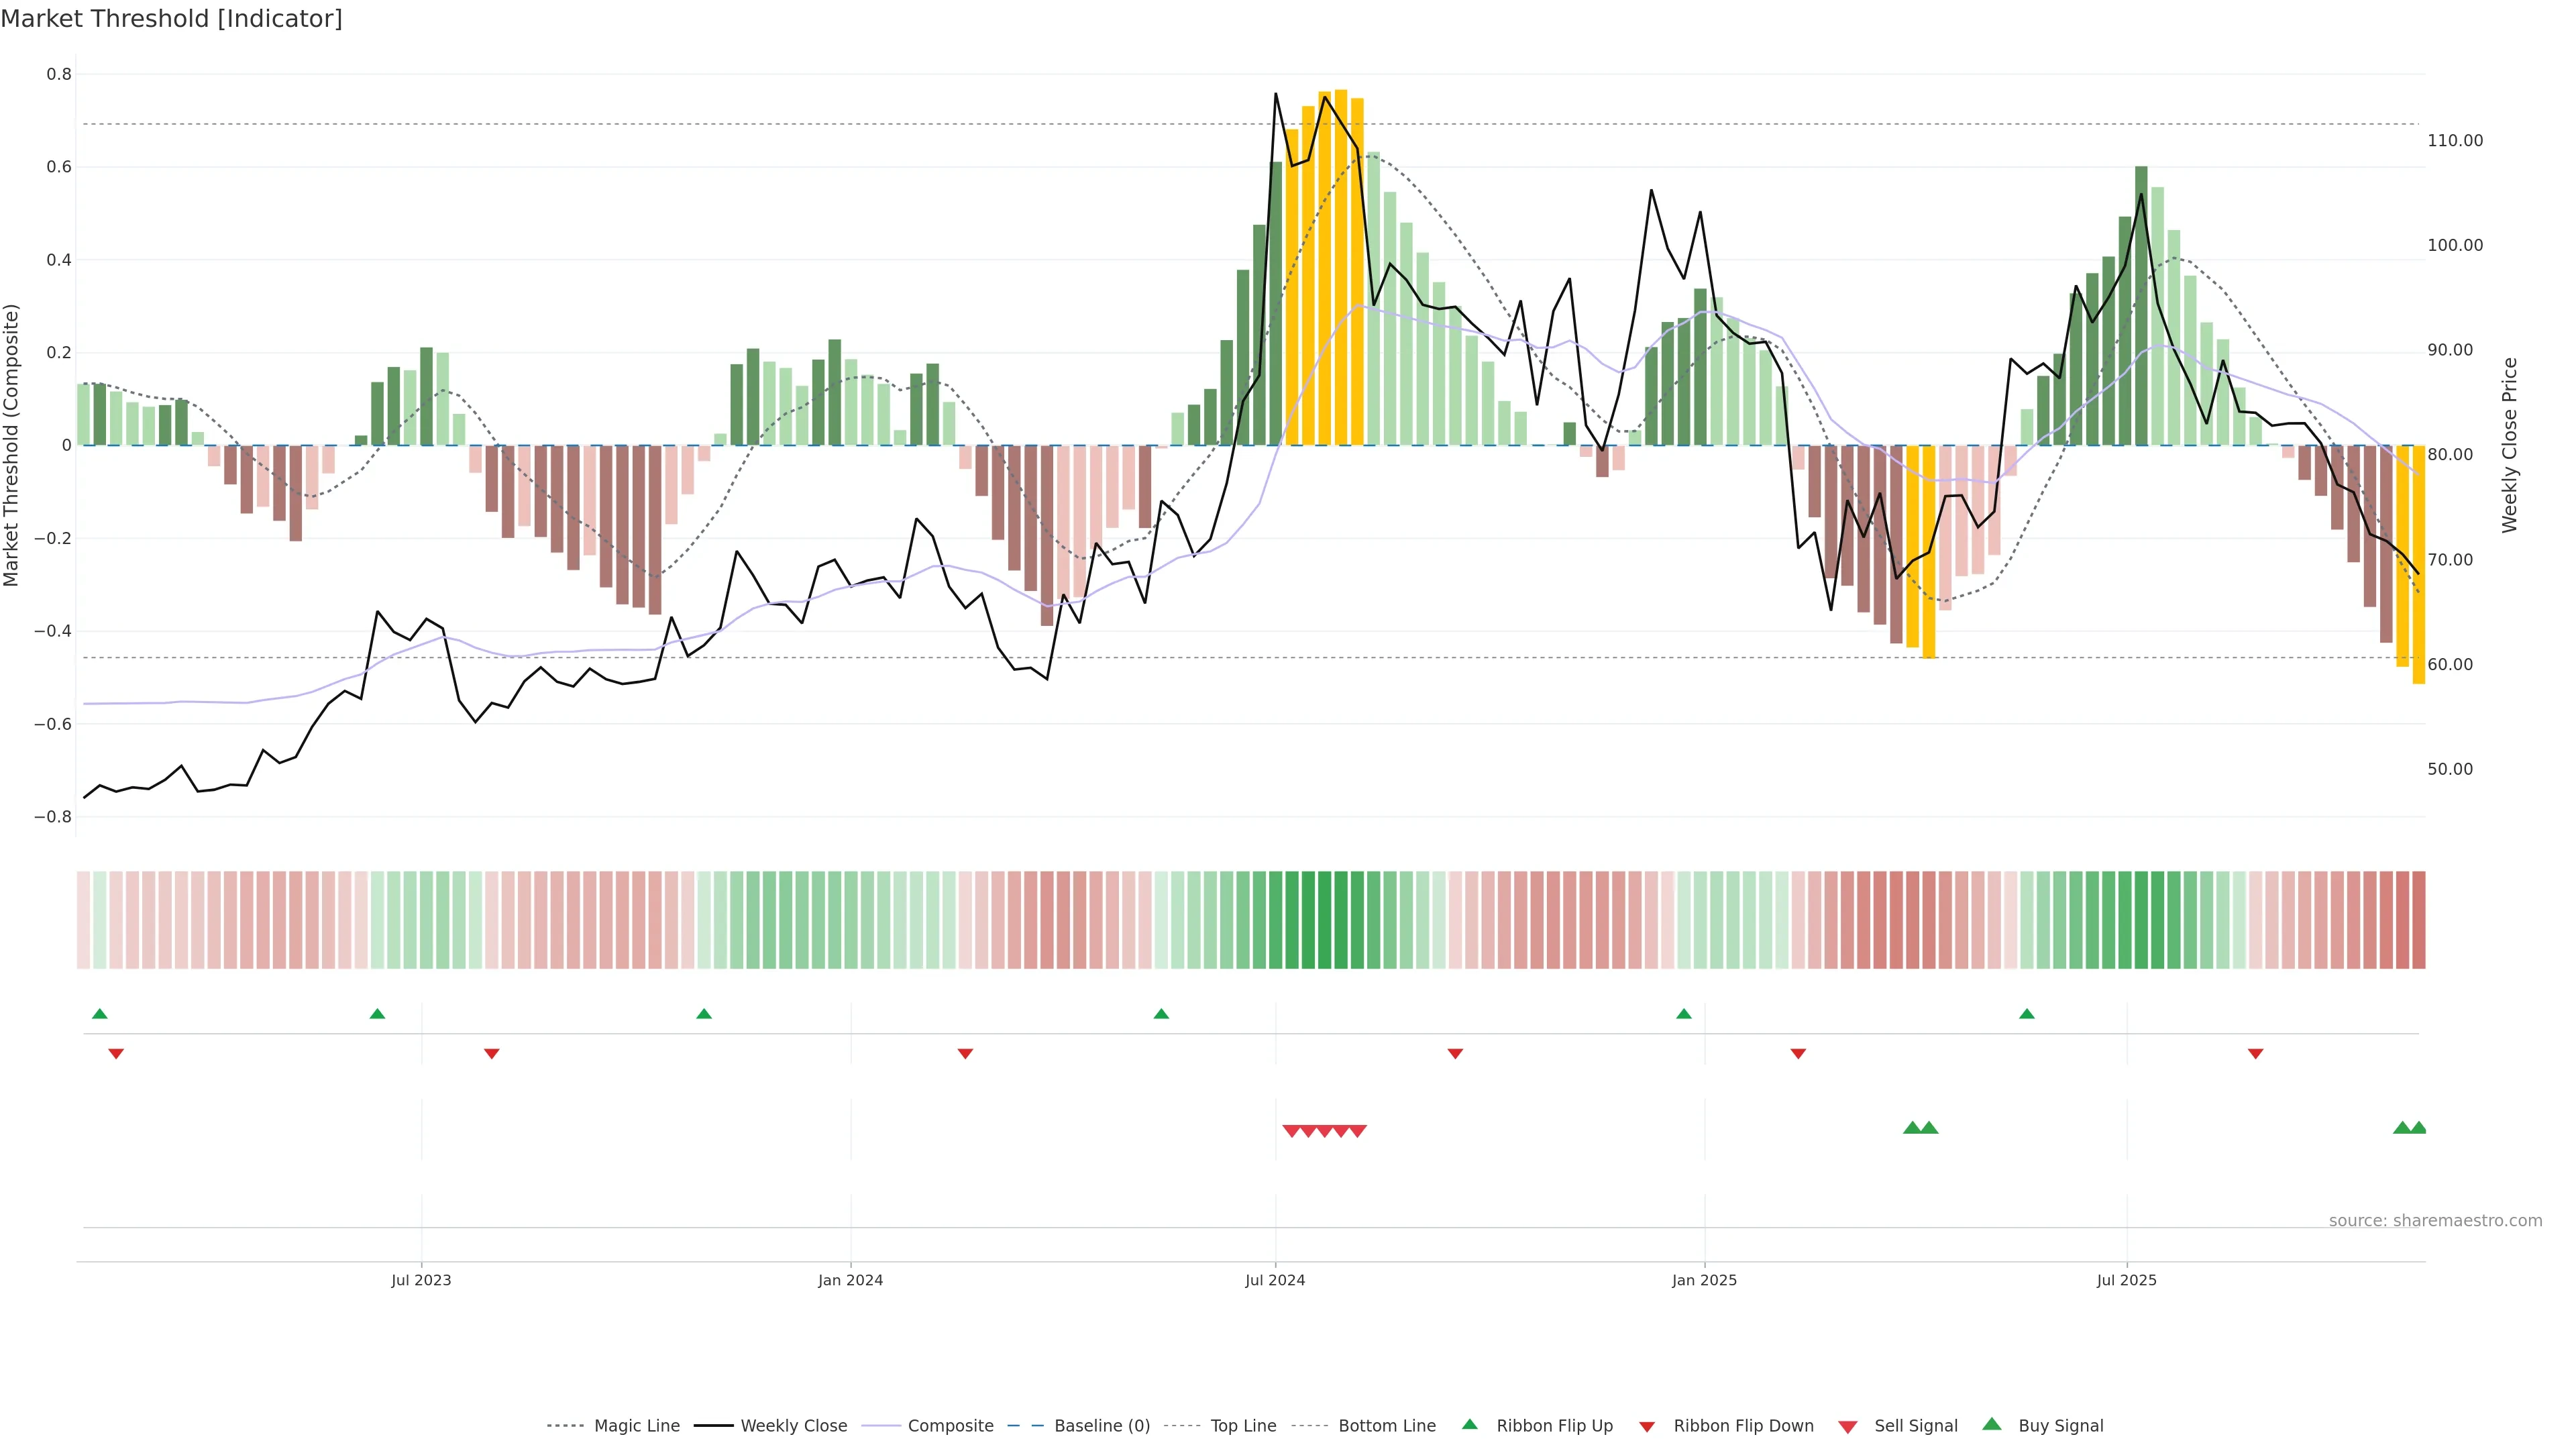This screenshot has height=1449, width=2576.
Task: Click the Ribbon Flip Down legend triangle icon
Action: 1647,1426
